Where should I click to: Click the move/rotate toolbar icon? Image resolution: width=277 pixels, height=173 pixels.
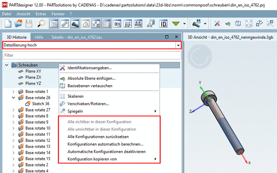tap(259, 24)
